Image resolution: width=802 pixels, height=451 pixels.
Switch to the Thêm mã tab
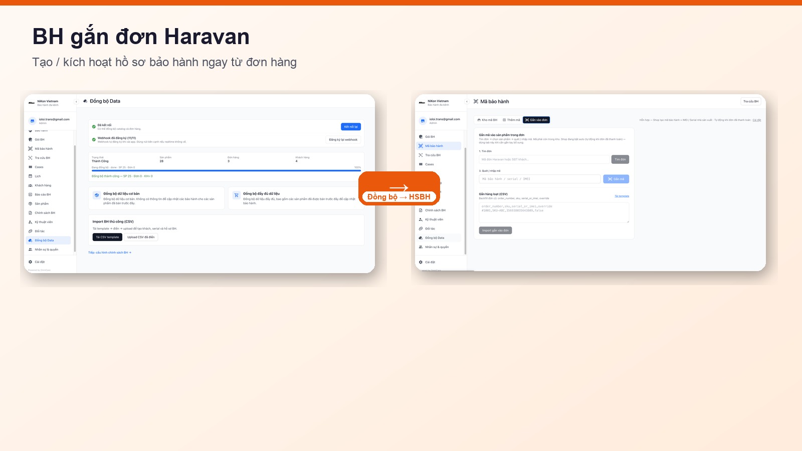[511, 120]
